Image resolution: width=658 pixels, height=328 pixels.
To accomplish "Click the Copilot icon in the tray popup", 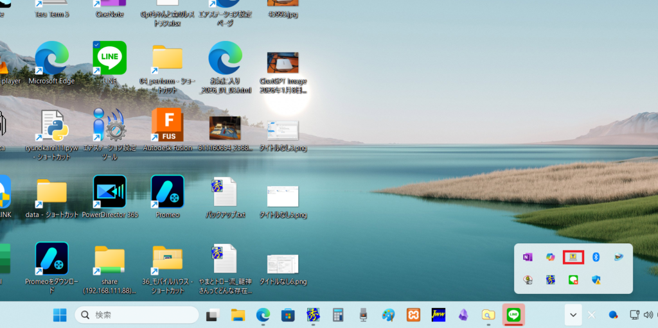I will point(550,257).
